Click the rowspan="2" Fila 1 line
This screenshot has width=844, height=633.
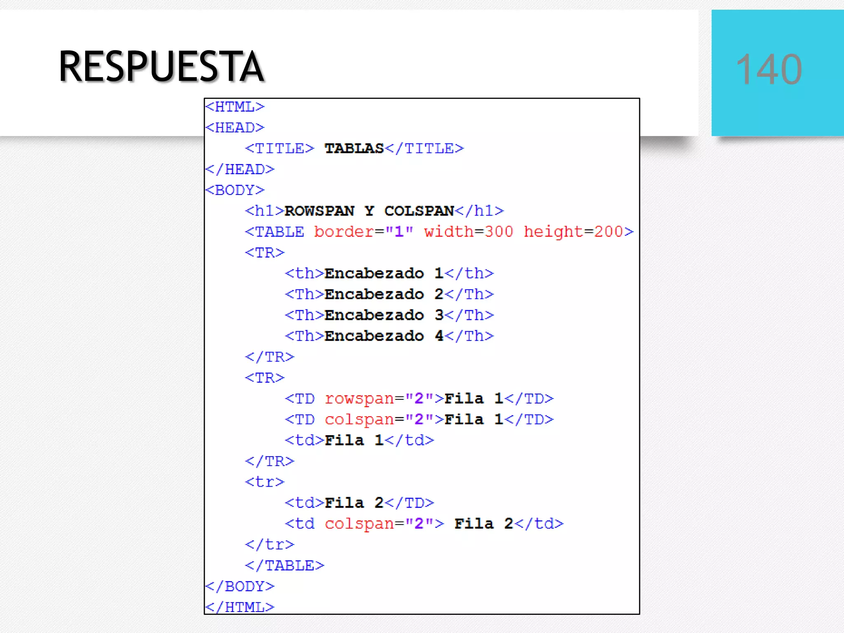[419, 399]
